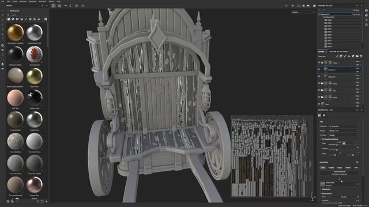Filter assets by smart materials icon
369x207 pixels.
[x=13, y=19]
